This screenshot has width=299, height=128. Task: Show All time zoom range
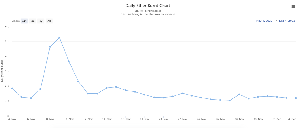[x=49, y=21]
